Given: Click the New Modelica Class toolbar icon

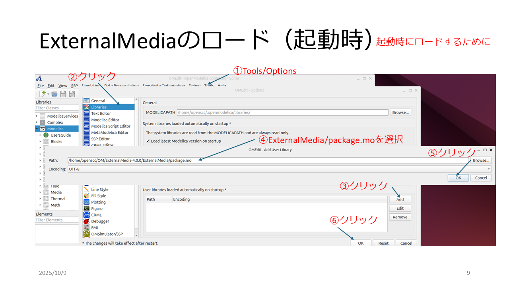Looking at the screenshot, I should click(42, 94).
